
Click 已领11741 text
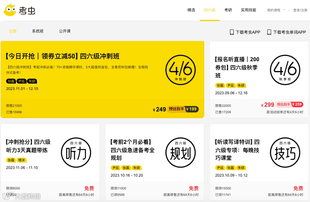tap(223, 195)
